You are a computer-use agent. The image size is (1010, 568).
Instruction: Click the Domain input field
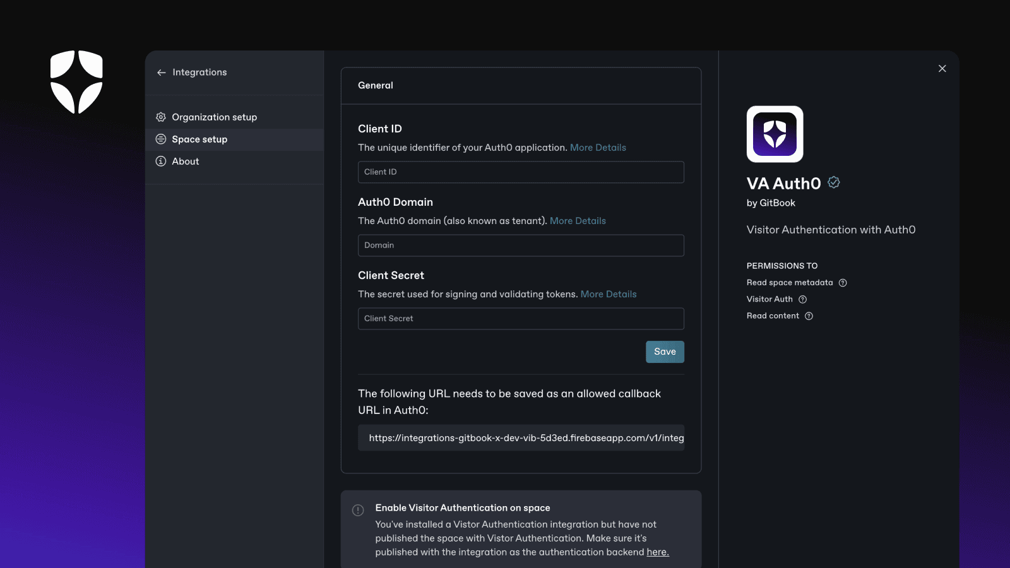pos(521,246)
